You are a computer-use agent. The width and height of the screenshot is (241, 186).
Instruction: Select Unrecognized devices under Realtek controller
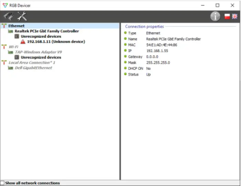pos(41,36)
